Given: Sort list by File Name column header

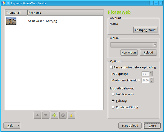Looking at the screenshot, I should click(65, 13).
